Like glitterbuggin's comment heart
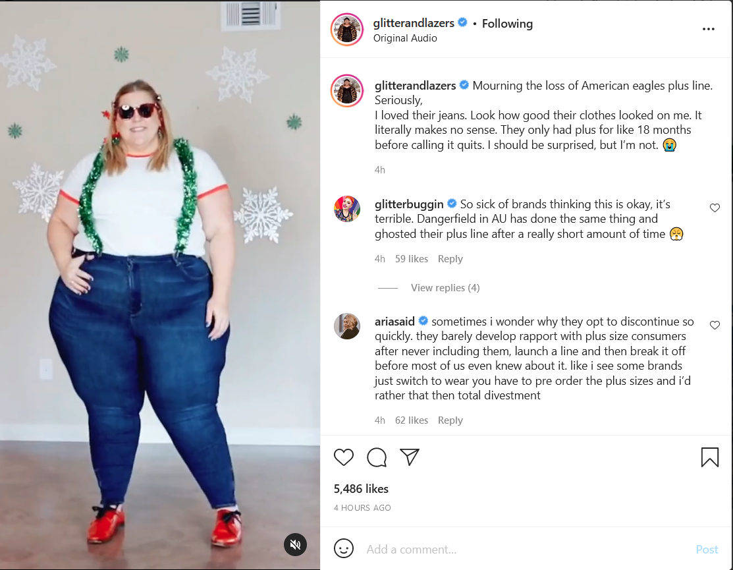The image size is (733, 570). pyautogui.click(x=715, y=208)
